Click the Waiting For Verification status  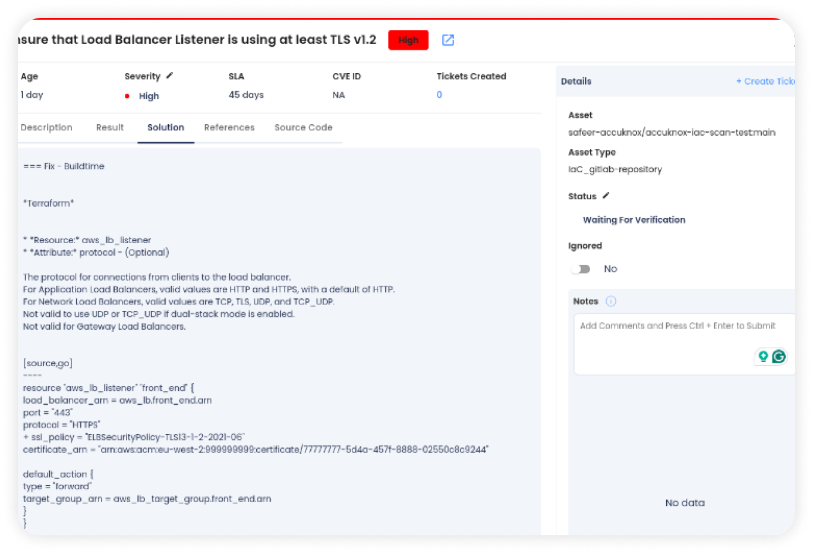pos(634,220)
